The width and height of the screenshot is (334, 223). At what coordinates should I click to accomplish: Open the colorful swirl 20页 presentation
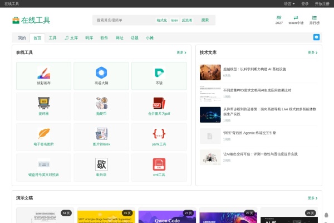pos(228,216)
